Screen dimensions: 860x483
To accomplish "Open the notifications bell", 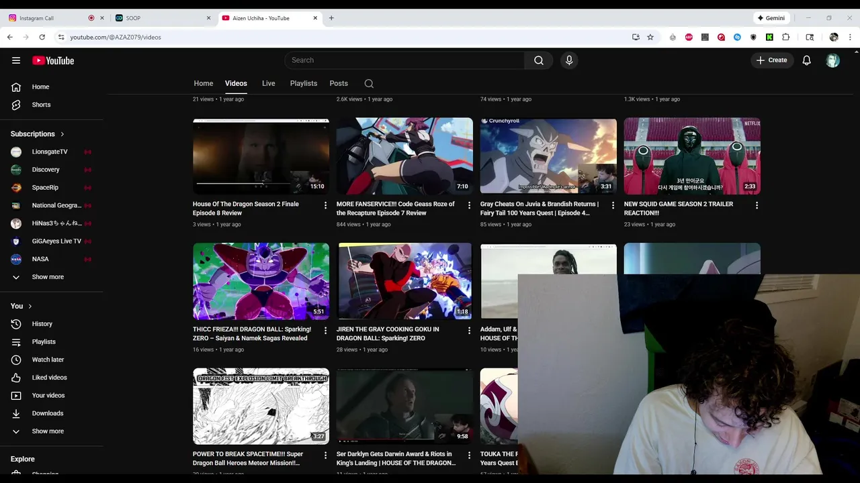I will point(807,60).
